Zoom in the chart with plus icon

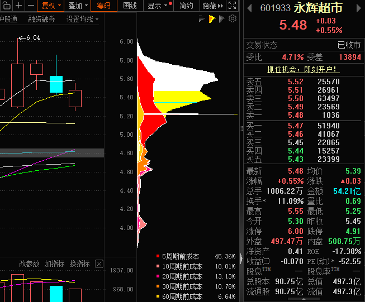tap(19, 5)
